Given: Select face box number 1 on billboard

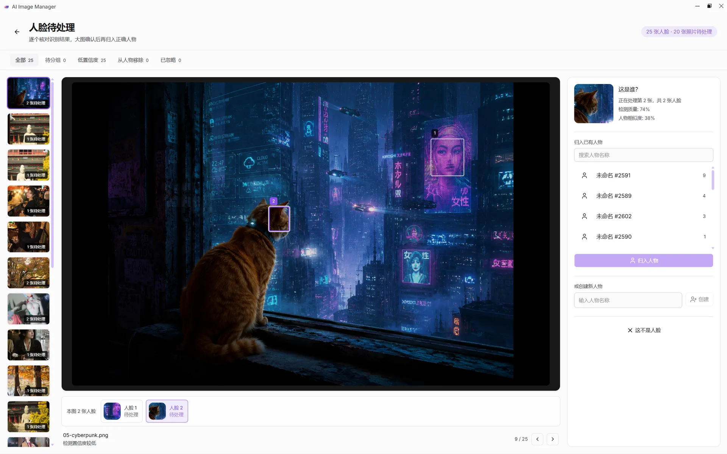Looking at the screenshot, I should click(x=447, y=157).
